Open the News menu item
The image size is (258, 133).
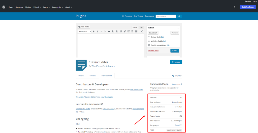coord(11,7)
